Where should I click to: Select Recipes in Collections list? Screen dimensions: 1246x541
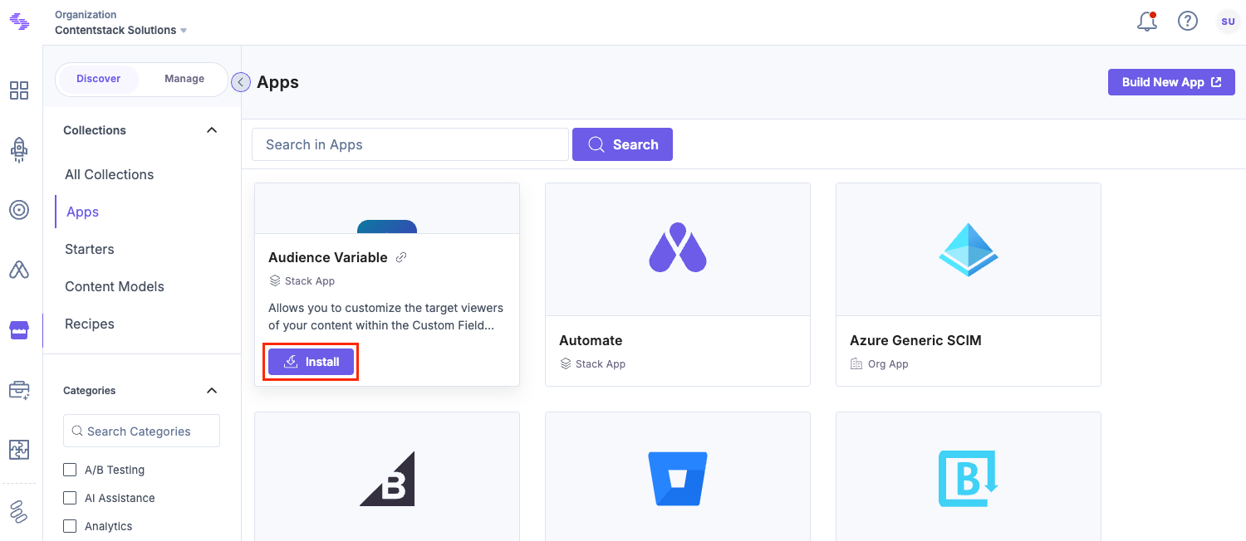90,324
